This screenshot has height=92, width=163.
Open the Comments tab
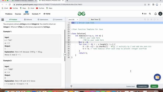tap(58, 19)
